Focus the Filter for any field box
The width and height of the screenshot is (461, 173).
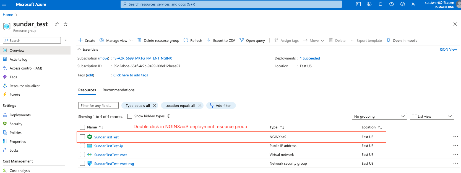[98, 105]
